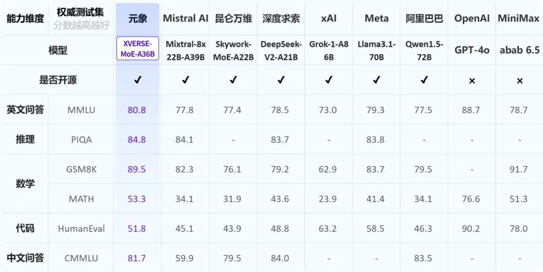The width and height of the screenshot is (543, 272).
Task: Click the cross mark under OpenAI
Action: coord(472,81)
